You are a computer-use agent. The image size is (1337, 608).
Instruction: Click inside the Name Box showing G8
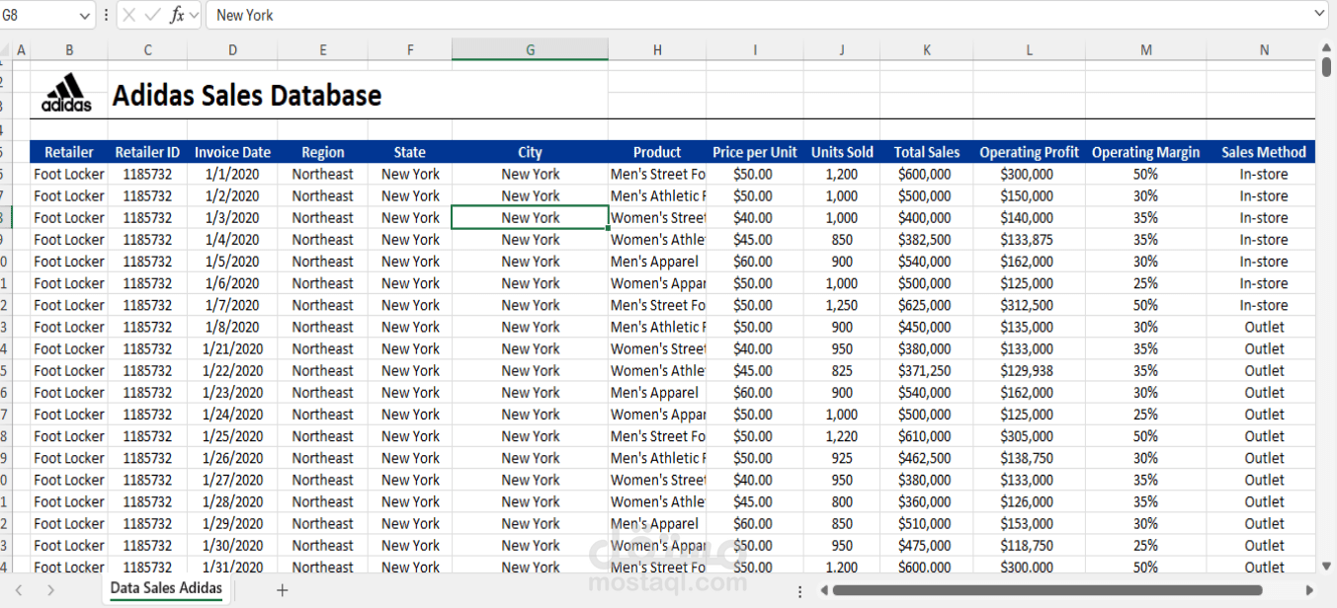coord(38,15)
